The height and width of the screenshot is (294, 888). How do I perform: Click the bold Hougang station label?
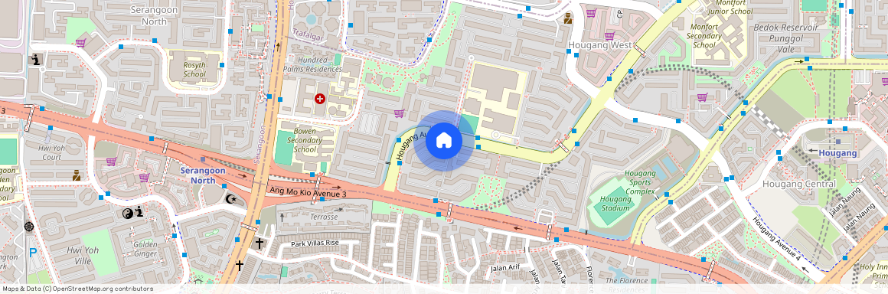[837, 153]
